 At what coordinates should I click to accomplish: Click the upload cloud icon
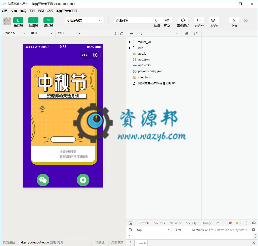[x=234, y=20]
